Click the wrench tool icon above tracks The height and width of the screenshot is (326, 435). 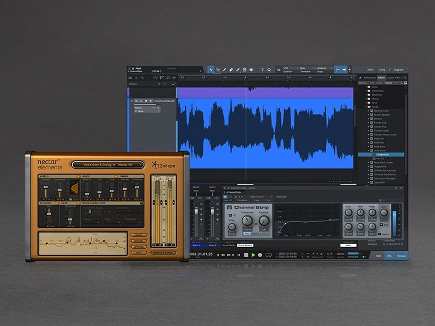(142, 78)
